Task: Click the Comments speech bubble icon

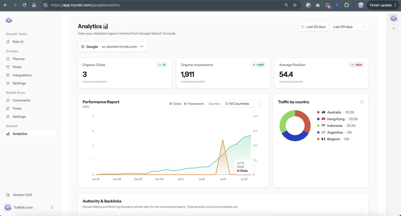Action: click(8, 100)
